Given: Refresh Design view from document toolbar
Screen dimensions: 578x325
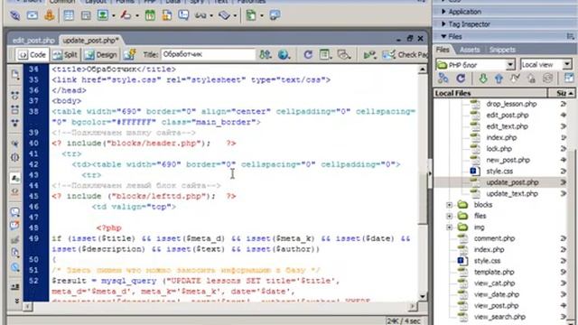Looking at the screenshot, I should point(308,55).
